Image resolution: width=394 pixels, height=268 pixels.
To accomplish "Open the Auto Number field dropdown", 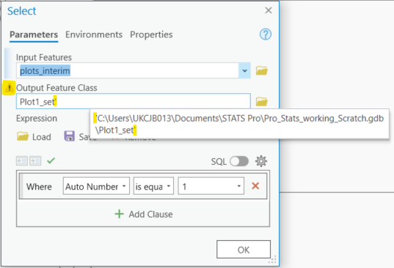I will click(96, 186).
